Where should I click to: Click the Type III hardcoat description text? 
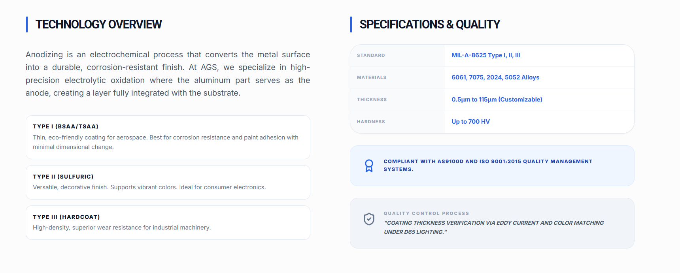tap(122, 228)
